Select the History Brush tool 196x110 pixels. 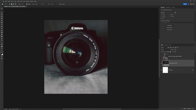click(x=2, y=28)
